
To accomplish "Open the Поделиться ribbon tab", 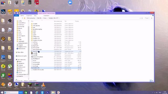I will 29,16.
